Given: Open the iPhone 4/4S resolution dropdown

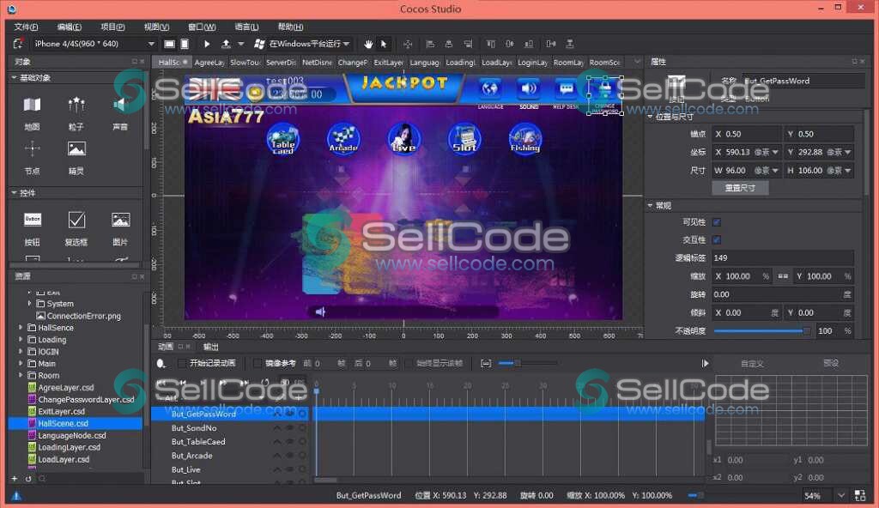Looking at the screenshot, I should (151, 44).
